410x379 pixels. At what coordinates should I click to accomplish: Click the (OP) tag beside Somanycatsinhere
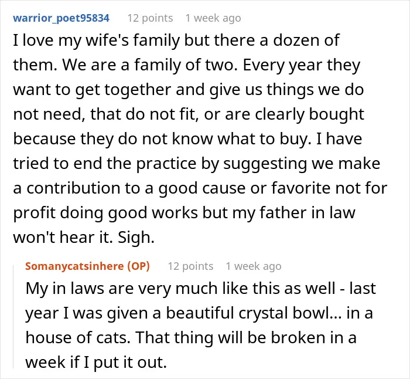click(x=139, y=266)
